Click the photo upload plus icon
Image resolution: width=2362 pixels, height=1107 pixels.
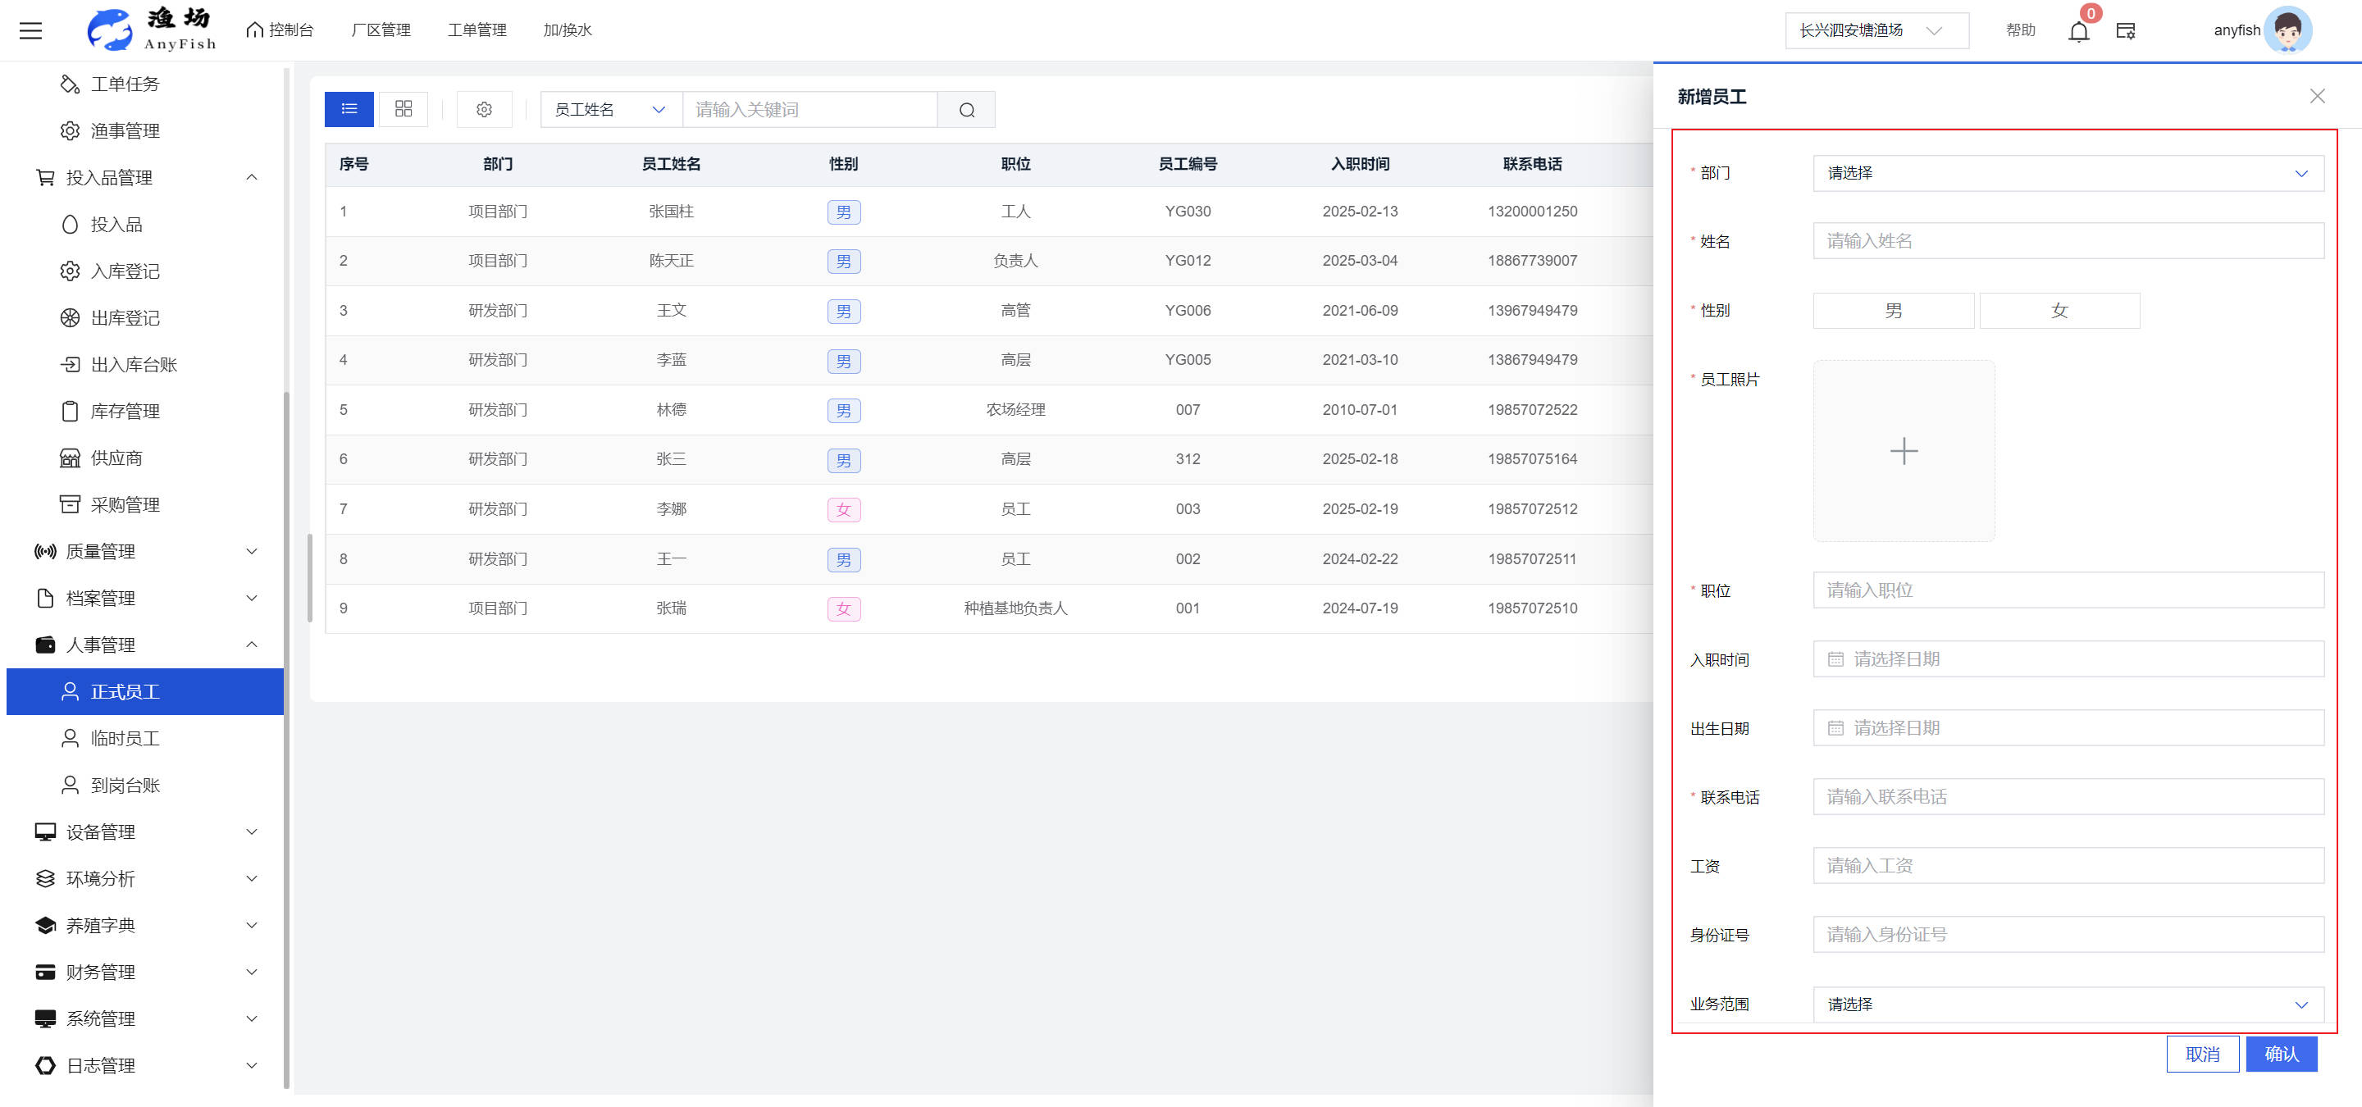[1904, 451]
